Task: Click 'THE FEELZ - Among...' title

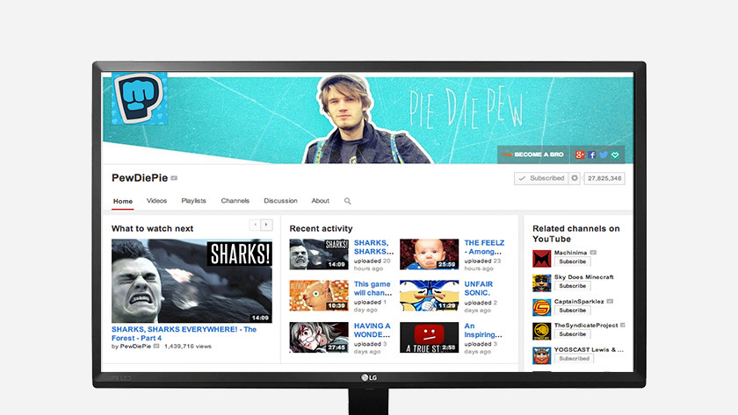Action: (484, 247)
